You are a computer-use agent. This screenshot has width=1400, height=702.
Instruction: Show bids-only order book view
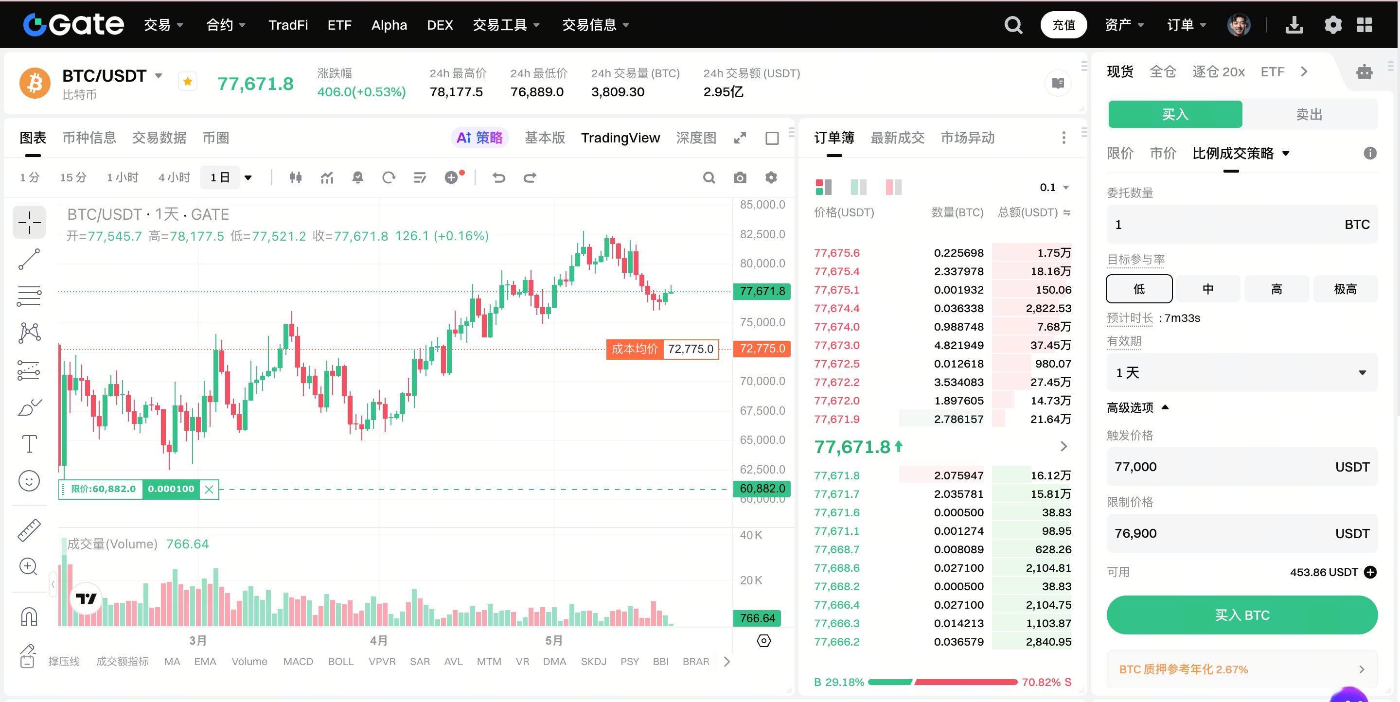[x=858, y=187]
